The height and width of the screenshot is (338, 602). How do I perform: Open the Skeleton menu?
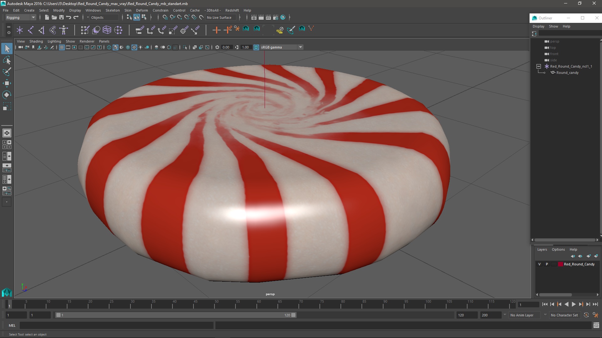(x=112, y=10)
